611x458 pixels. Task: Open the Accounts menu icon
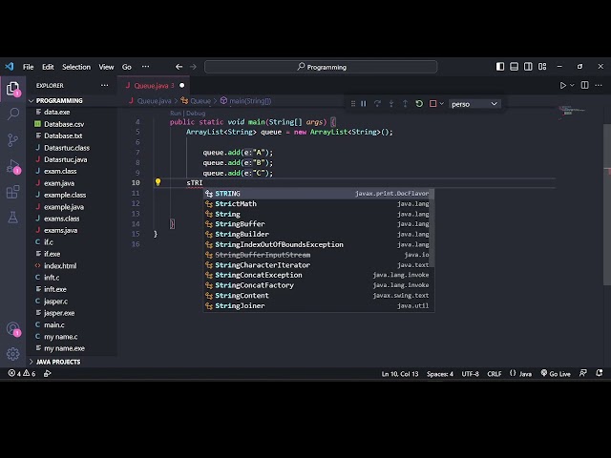(12, 328)
